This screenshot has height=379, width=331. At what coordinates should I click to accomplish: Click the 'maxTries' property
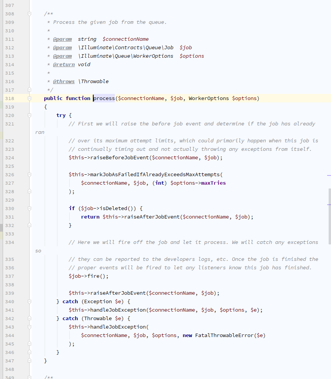pos(213,183)
